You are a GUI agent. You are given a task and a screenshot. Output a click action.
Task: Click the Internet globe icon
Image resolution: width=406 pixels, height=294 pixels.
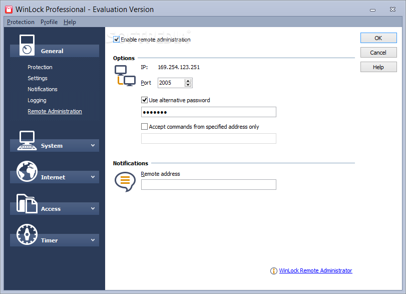[27, 171]
